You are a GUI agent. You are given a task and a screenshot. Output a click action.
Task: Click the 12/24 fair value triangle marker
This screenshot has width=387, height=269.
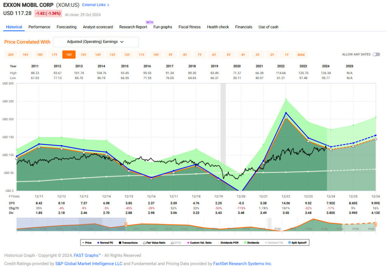tap(331, 149)
